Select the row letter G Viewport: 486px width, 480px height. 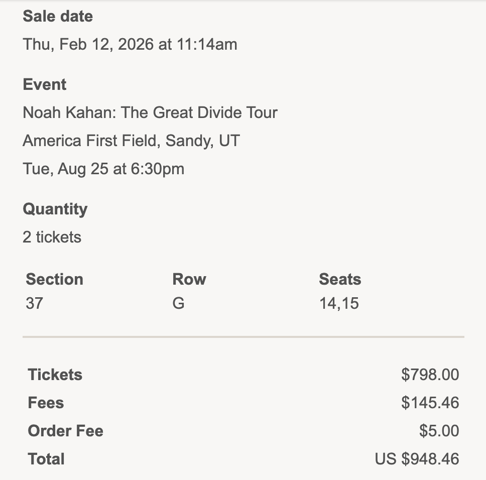178,303
